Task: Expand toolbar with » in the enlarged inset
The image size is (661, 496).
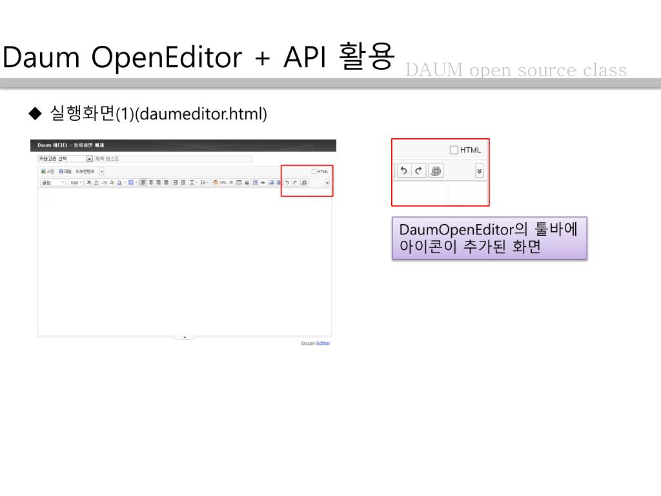Action: pos(480,170)
